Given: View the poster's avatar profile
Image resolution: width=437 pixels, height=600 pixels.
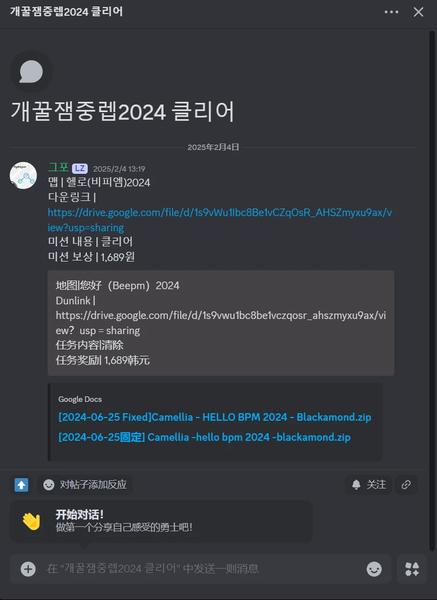Looking at the screenshot, I should (23, 175).
